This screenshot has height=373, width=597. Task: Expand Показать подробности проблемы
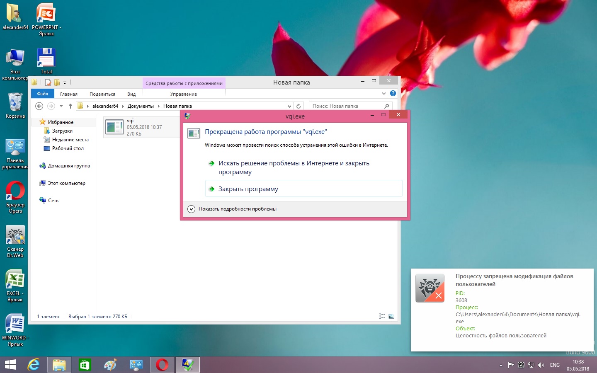click(191, 209)
